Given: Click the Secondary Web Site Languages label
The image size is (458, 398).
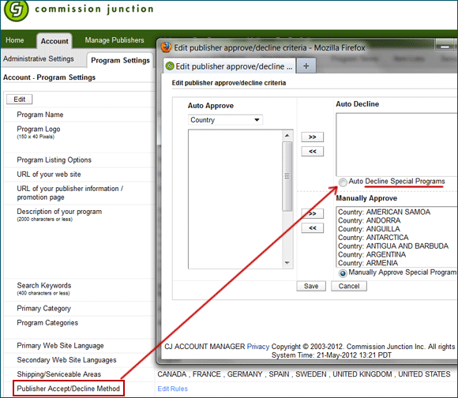Looking at the screenshot, I should 66,360.
